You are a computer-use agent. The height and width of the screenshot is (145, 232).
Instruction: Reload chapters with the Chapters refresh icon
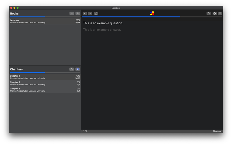72,69
